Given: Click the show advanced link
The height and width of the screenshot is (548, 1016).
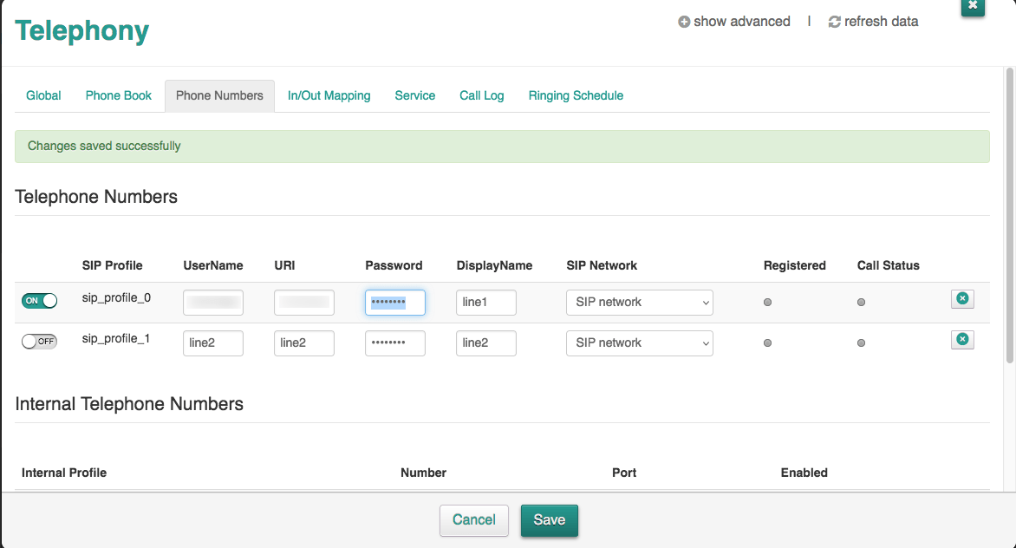Looking at the screenshot, I should (x=742, y=22).
